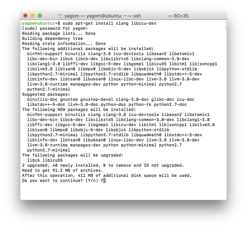Image resolution: width=247 pixels, height=229 pixels.
Task: Click the green yagom@ubuntu shell prompt
Action: click(38, 24)
